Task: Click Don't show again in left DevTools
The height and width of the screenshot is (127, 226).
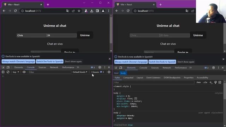Action: (73, 61)
